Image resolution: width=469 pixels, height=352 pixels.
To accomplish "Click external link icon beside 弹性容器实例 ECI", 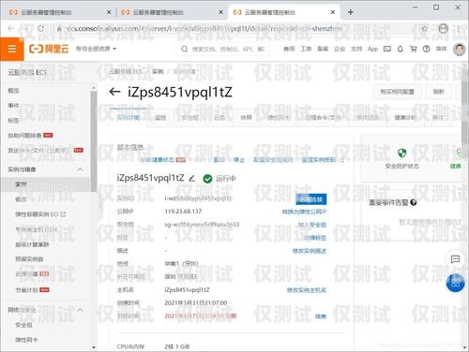I will [x=64, y=214].
